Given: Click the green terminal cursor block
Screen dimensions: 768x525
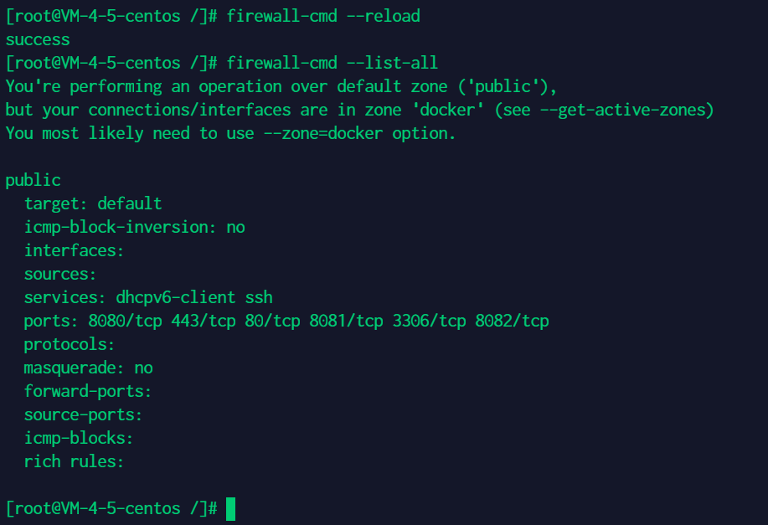Looking at the screenshot, I should pos(230,508).
